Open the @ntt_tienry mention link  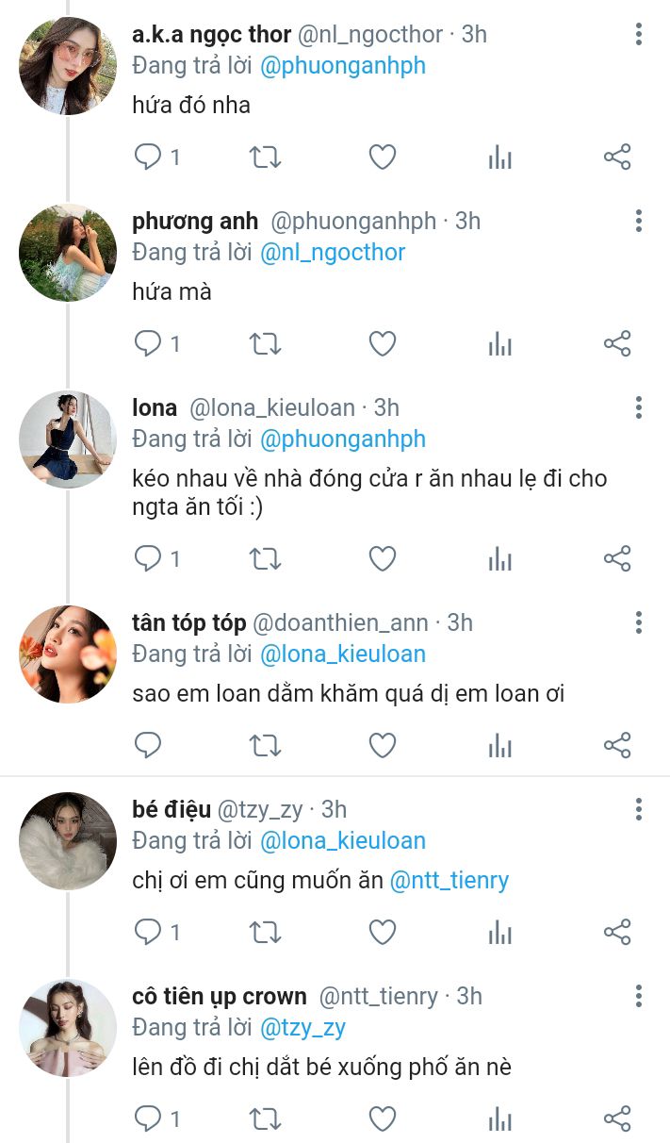click(449, 881)
